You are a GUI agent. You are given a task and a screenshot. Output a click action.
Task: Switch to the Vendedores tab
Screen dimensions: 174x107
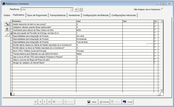click(74, 15)
